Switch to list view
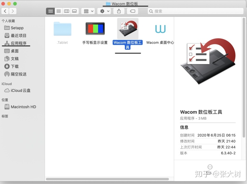Image resolution: width=247 pixels, height=184 pixels. 59,11
